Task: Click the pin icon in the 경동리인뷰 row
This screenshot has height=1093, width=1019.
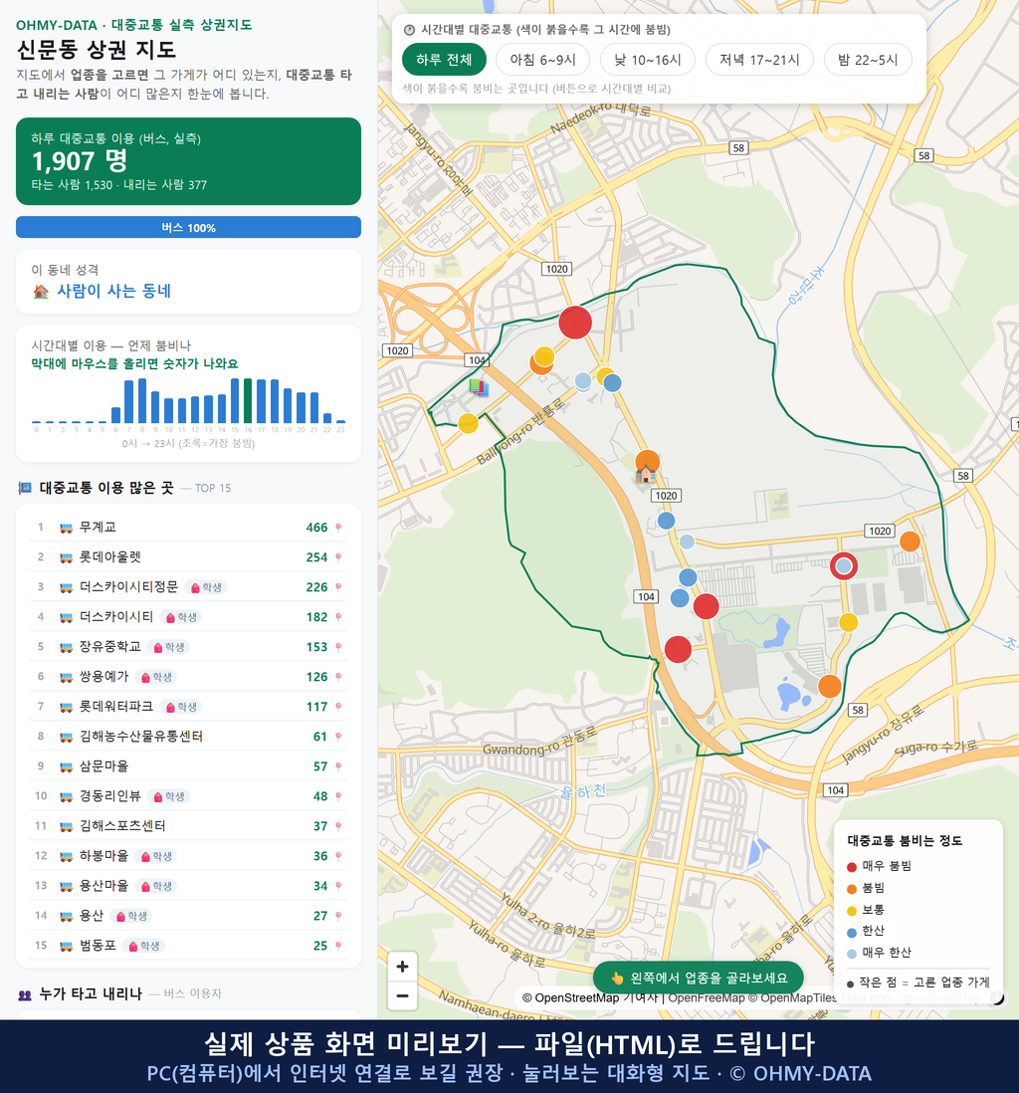Action: [338, 796]
